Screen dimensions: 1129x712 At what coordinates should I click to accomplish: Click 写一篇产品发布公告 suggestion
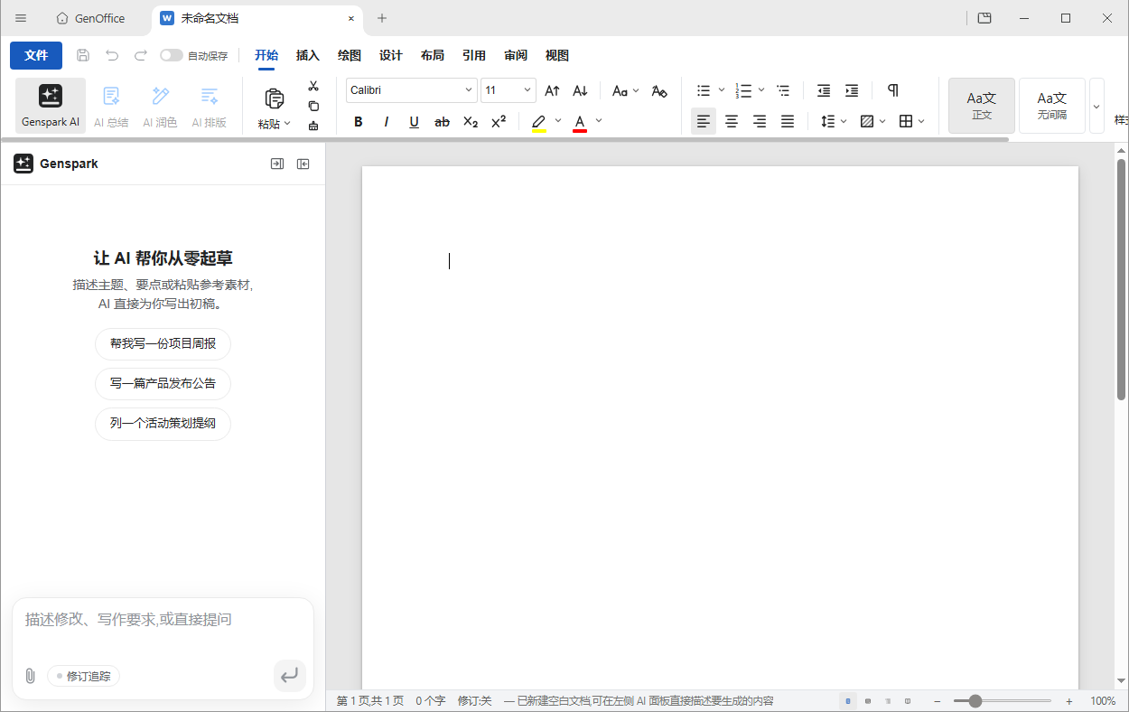(163, 384)
